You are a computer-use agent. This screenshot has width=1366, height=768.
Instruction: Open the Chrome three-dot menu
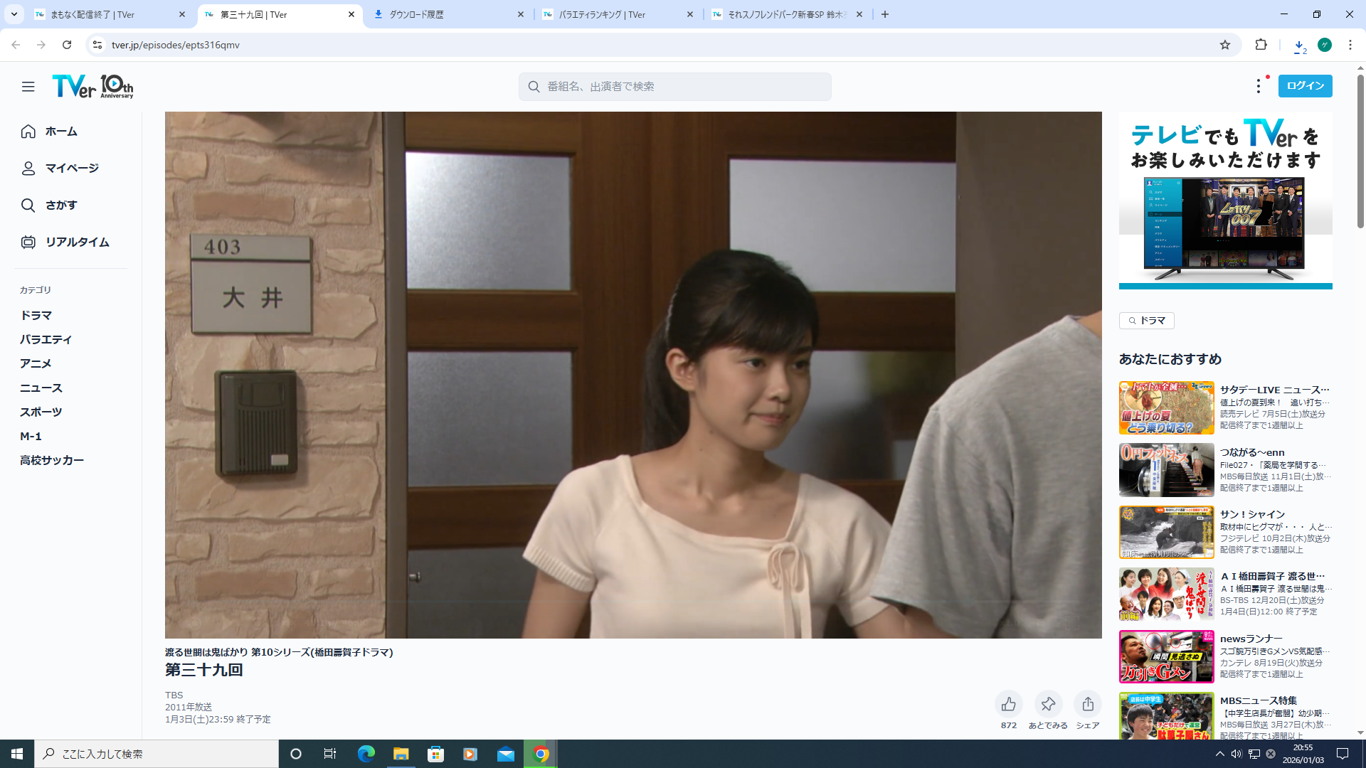[x=1350, y=45]
